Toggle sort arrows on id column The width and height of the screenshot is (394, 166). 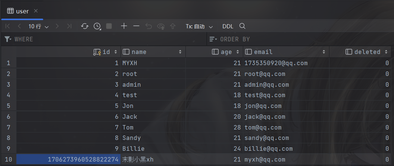pyautogui.click(x=116, y=52)
